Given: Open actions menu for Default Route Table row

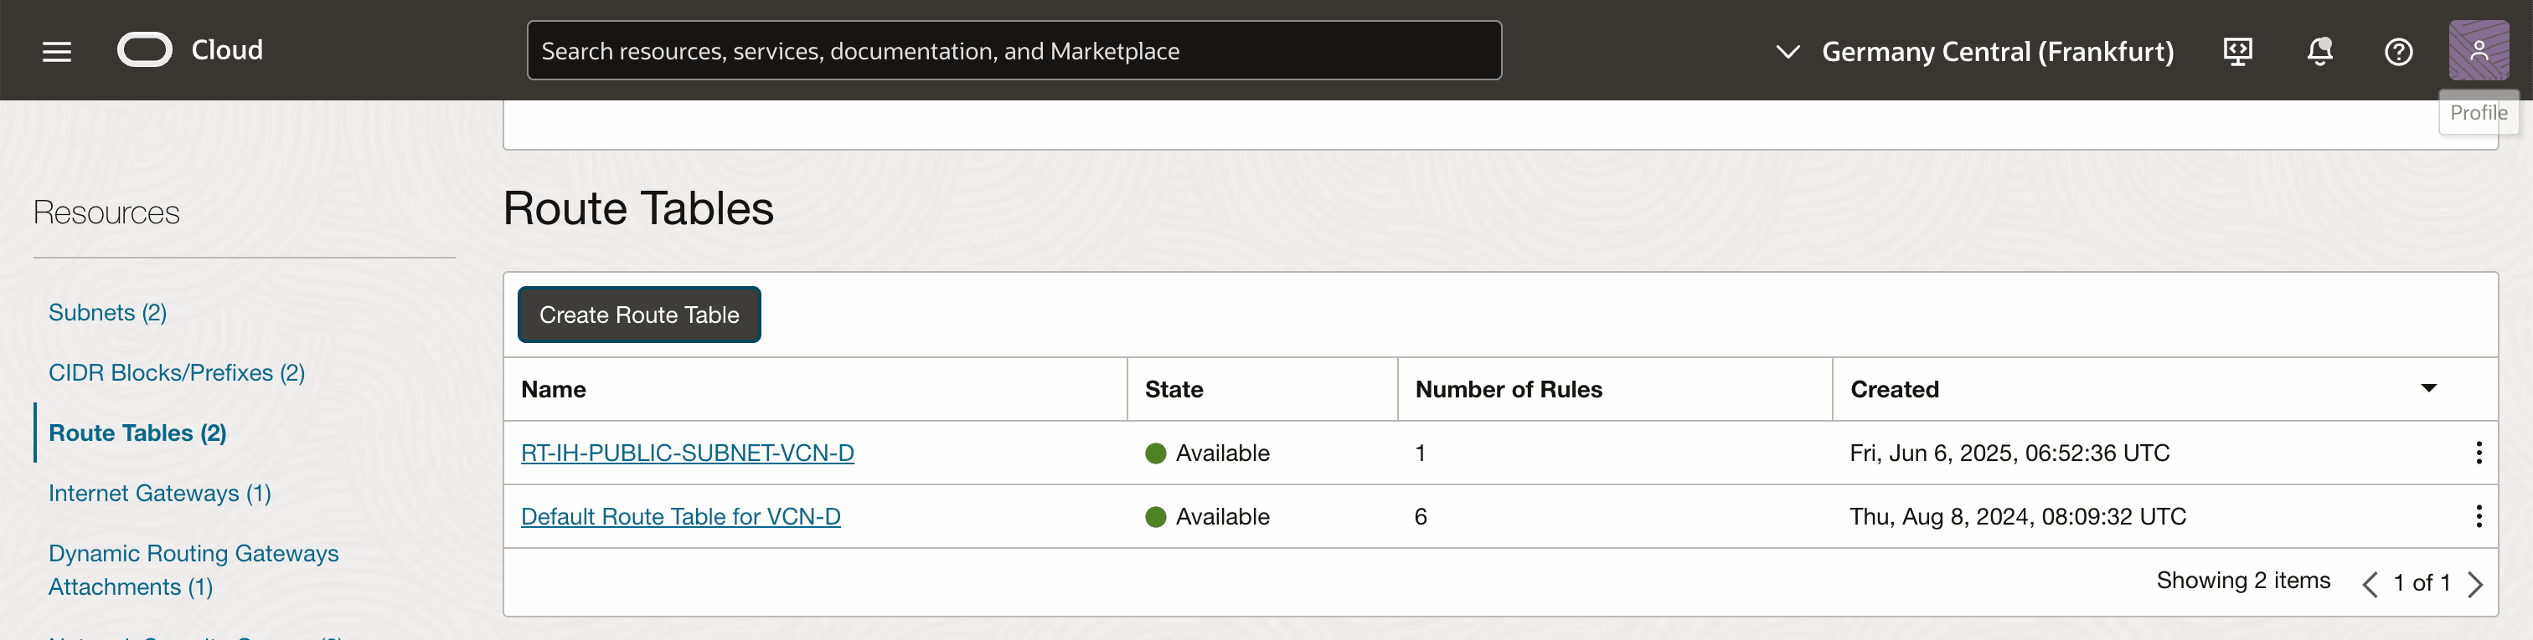Looking at the screenshot, I should point(2477,516).
